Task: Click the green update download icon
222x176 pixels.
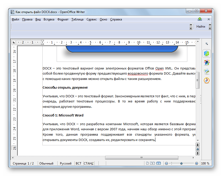Action: tap(200, 19)
